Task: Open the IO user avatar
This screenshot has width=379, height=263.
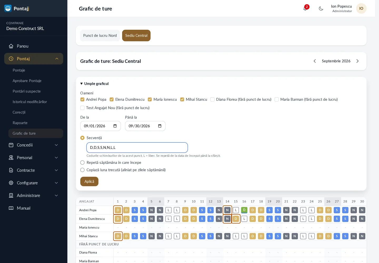Action: click(361, 8)
